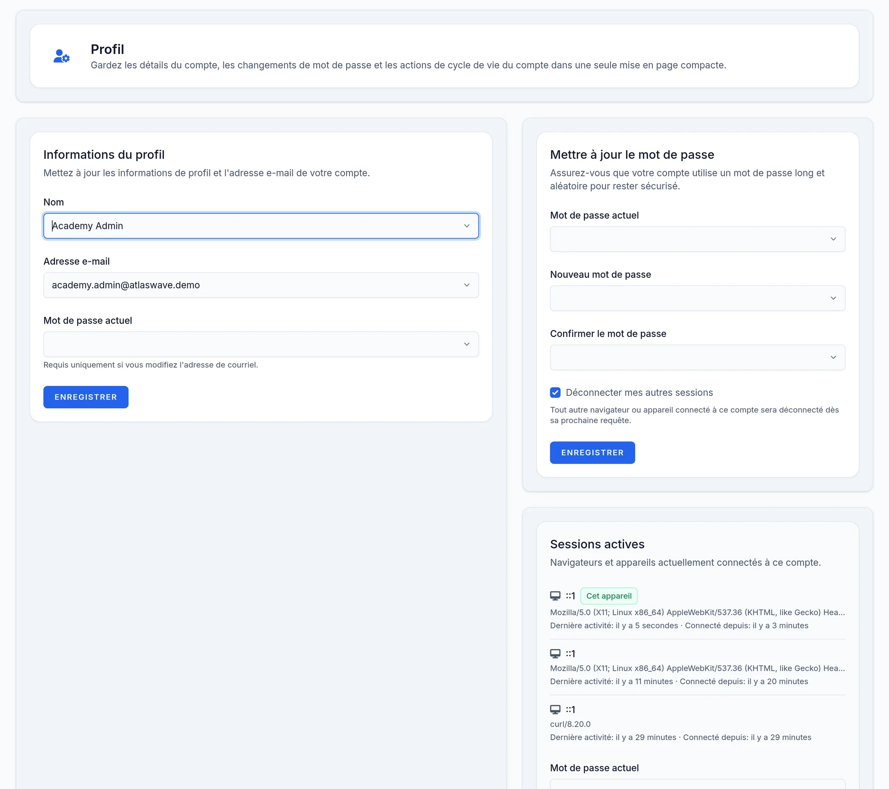This screenshot has height=789, width=889.
Task: Click monitor icon of 11 minutes session
Action: 555,653
